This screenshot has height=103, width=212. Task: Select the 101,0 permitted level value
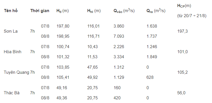click(x=182, y=52)
